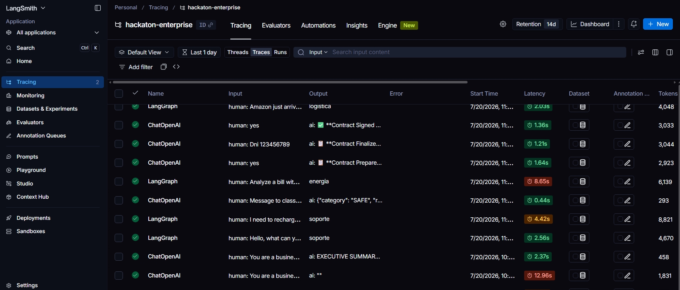Open Prompts in the sidebar
The height and width of the screenshot is (290, 680).
[27, 157]
